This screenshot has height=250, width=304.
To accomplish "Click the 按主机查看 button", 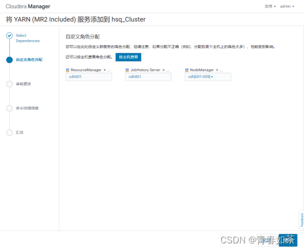I will click(x=128, y=57).
